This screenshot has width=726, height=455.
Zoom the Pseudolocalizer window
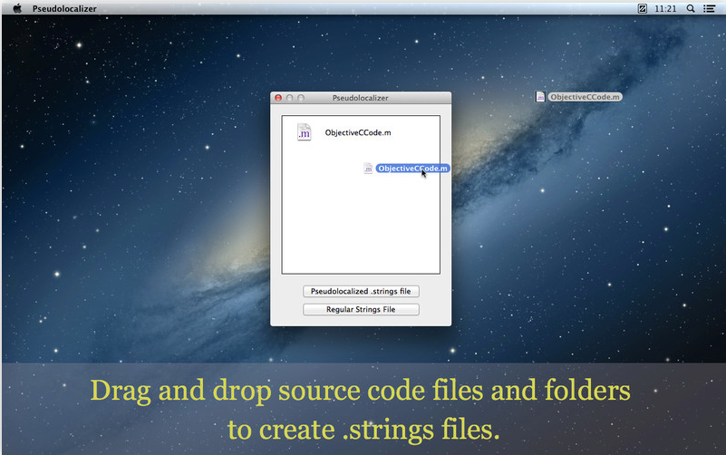[x=301, y=98]
